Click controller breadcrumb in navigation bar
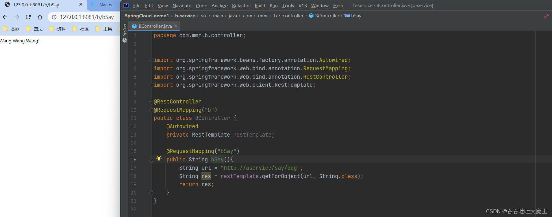The image size is (552, 217). pos(293,16)
